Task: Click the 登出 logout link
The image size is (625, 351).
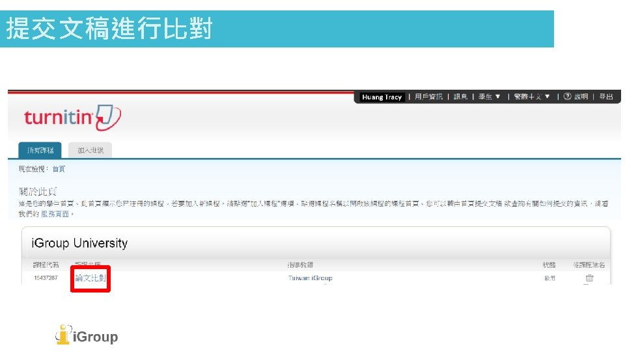Action: pyautogui.click(x=606, y=97)
